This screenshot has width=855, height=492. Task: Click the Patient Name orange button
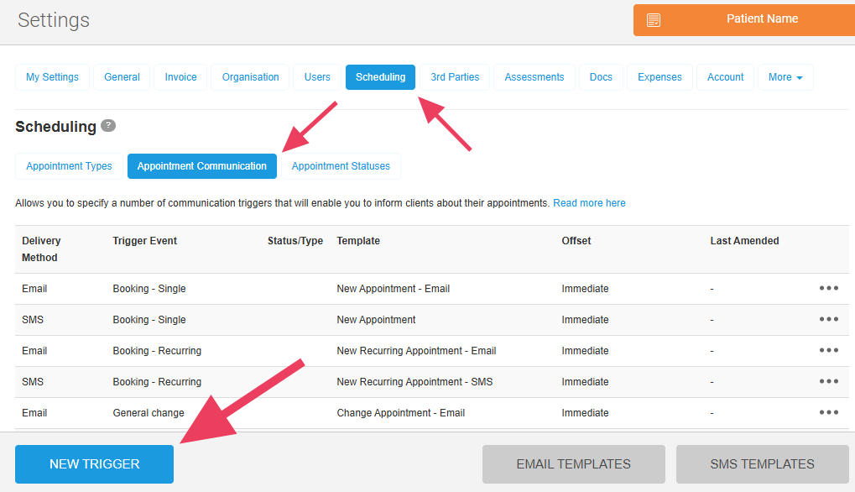(762, 19)
